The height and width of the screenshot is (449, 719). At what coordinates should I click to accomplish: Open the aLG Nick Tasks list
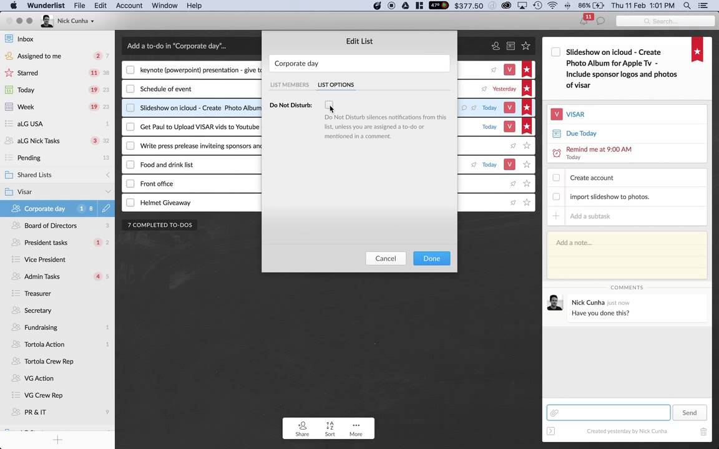click(x=57, y=141)
